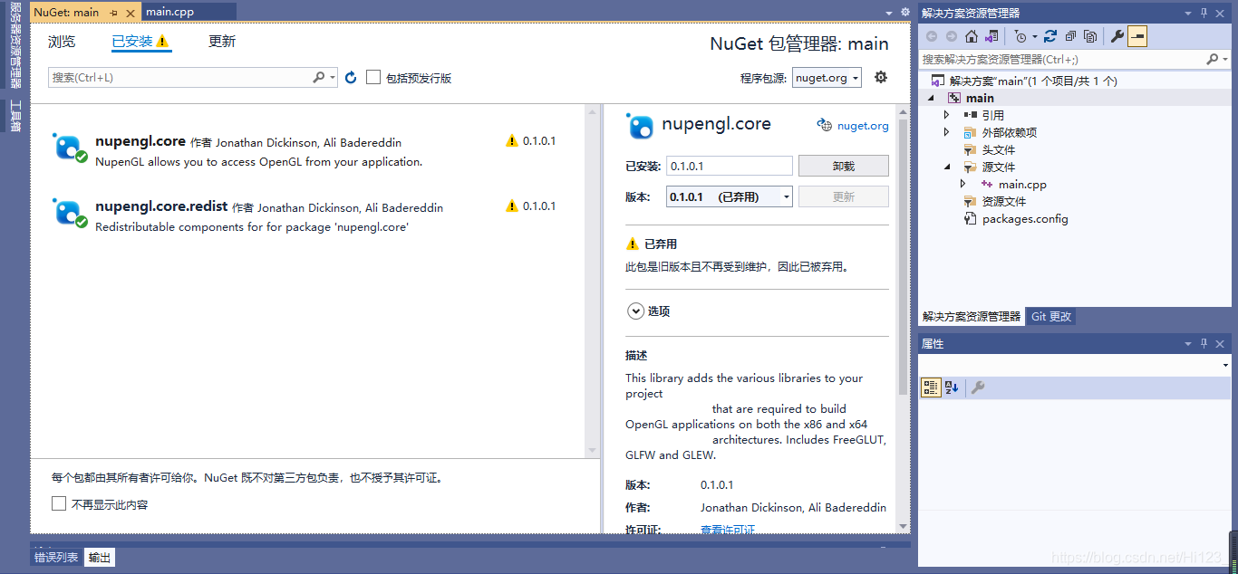Select packages.config in Solution Explorer
Viewport: 1238px width, 574px height.
[x=1025, y=219]
